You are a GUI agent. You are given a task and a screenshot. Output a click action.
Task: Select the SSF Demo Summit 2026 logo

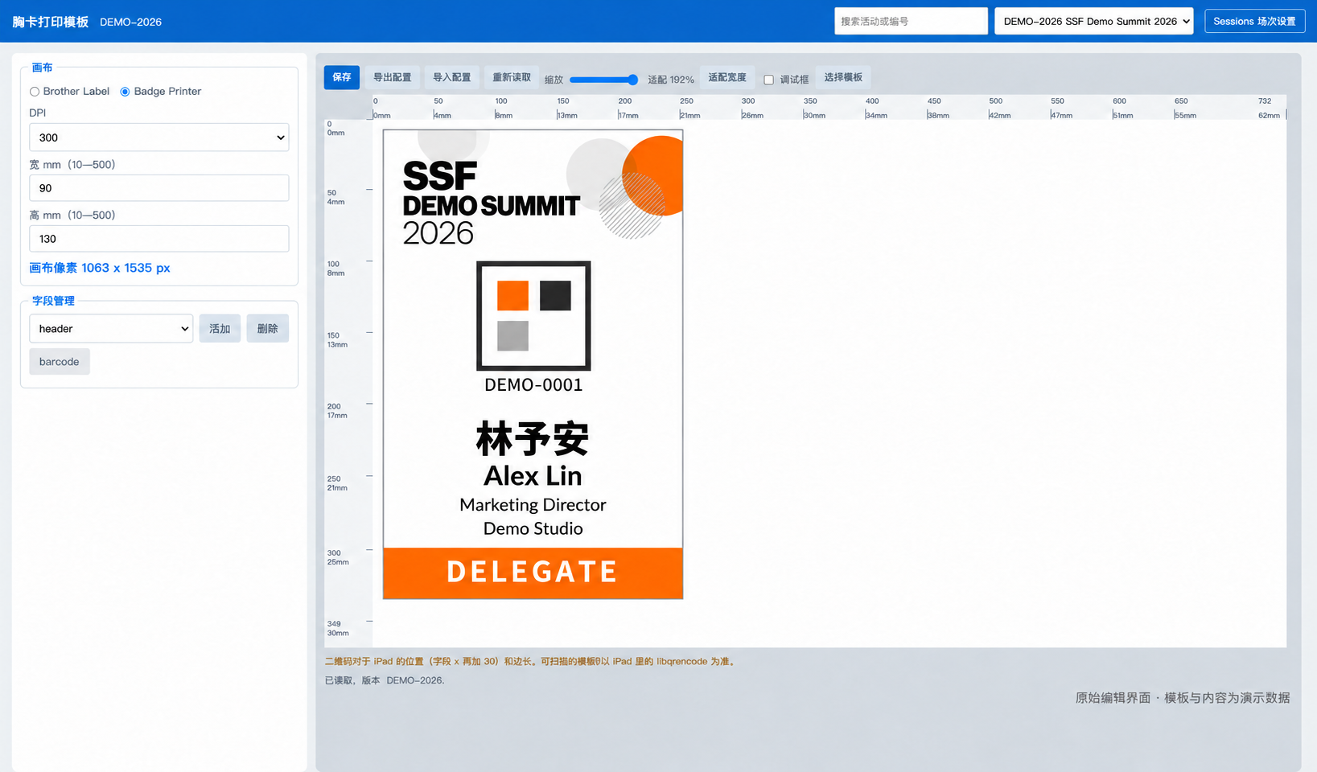click(492, 203)
